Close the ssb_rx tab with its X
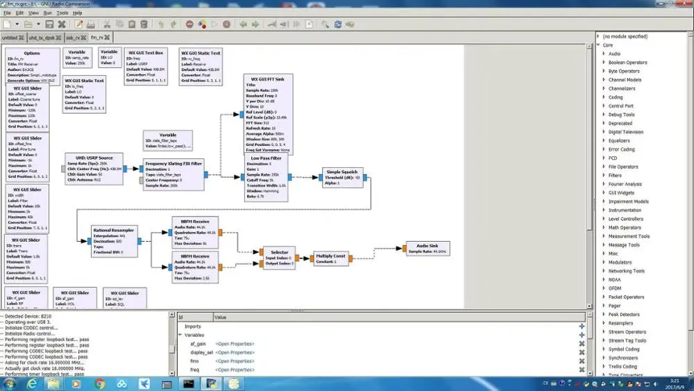694x391 pixels. tap(85, 38)
